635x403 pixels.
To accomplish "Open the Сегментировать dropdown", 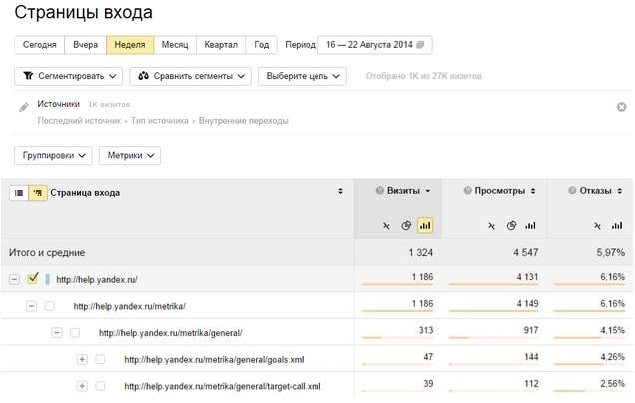I will (x=69, y=76).
